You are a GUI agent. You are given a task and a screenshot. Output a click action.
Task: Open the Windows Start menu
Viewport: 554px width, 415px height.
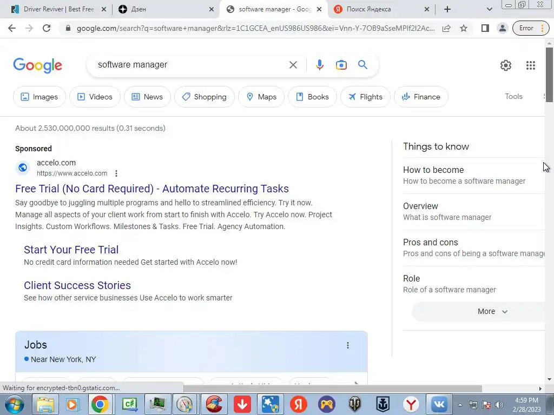pyautogui.click(x=14, y=404)
